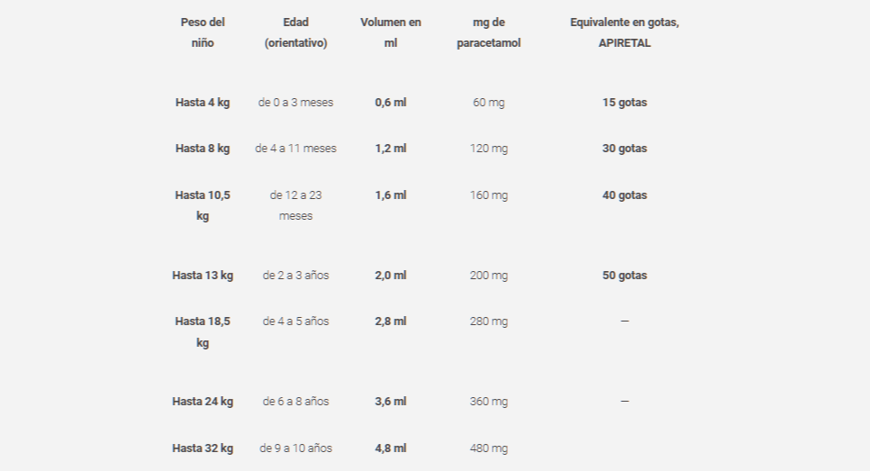Select the 'de 12 a 23 meses' cell
870x471 pixels.
pos(295,205)
